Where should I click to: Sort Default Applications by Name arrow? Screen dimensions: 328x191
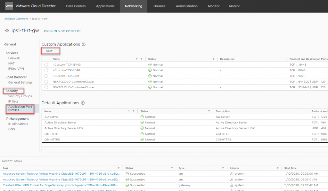(x=129, y=111)
